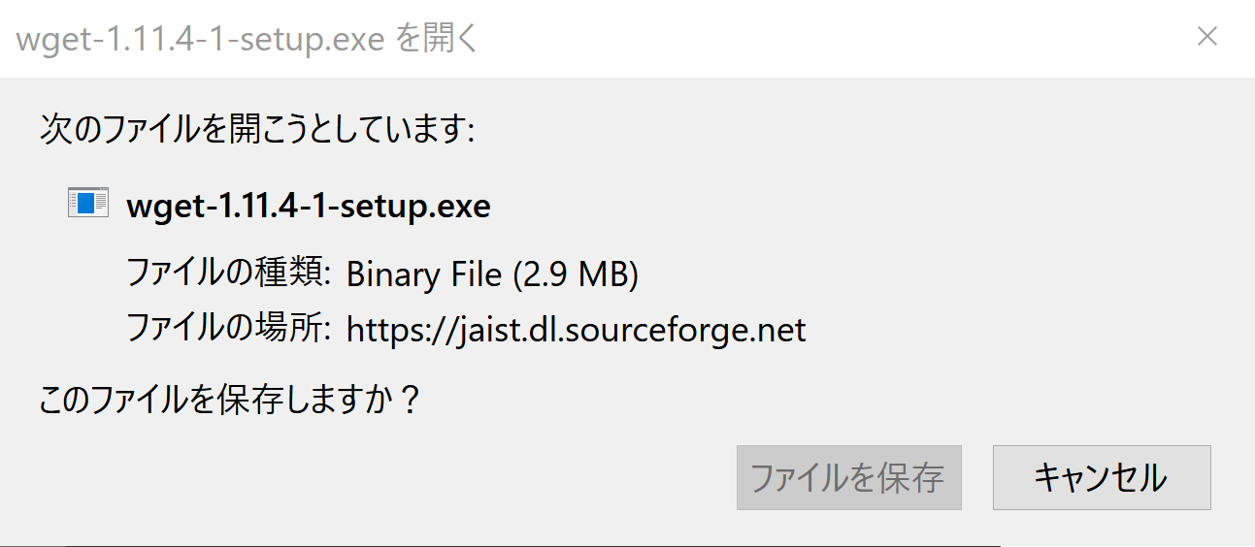Click the (2.9 MB) file size text
The height and width of the screenshot is (547, 1255).
tap(575, 275)
